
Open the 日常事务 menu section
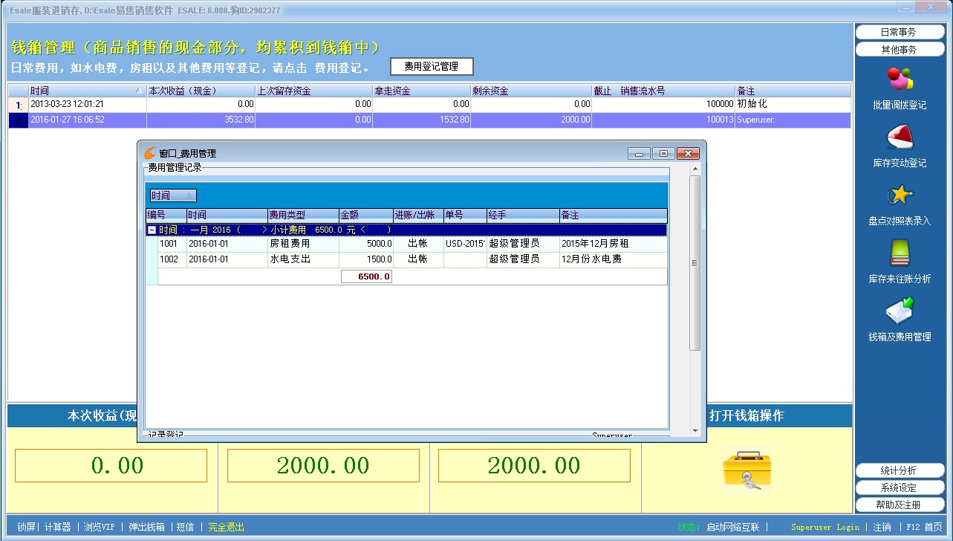(899, 32)
